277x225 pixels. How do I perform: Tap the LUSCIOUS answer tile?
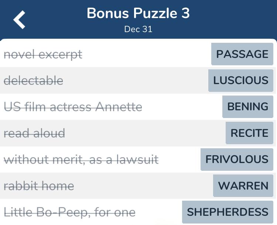coord(241,80)
